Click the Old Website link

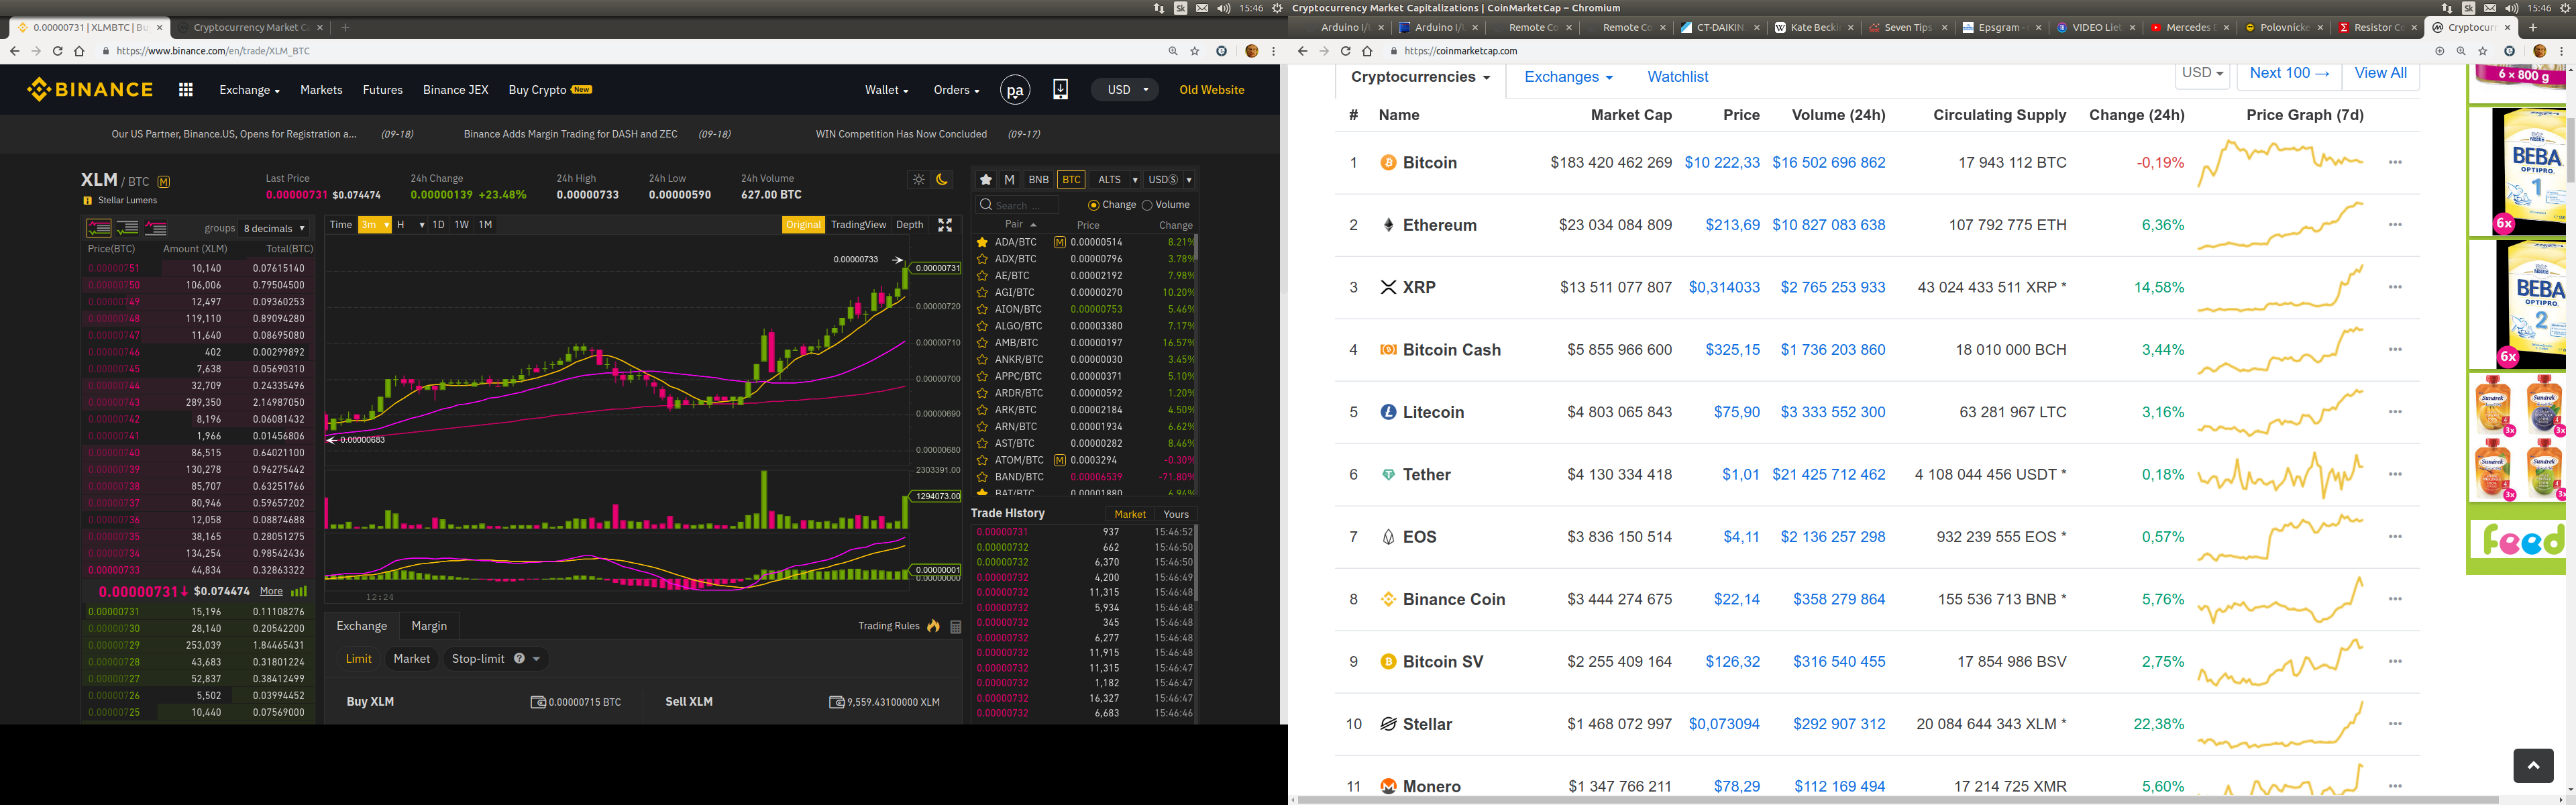(x=1211, y=90)
